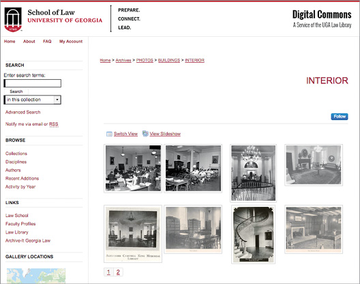The width and height of the screenshot is (360, 284).
Task: Click in the search terms input field
Action: tap(33, 83)
